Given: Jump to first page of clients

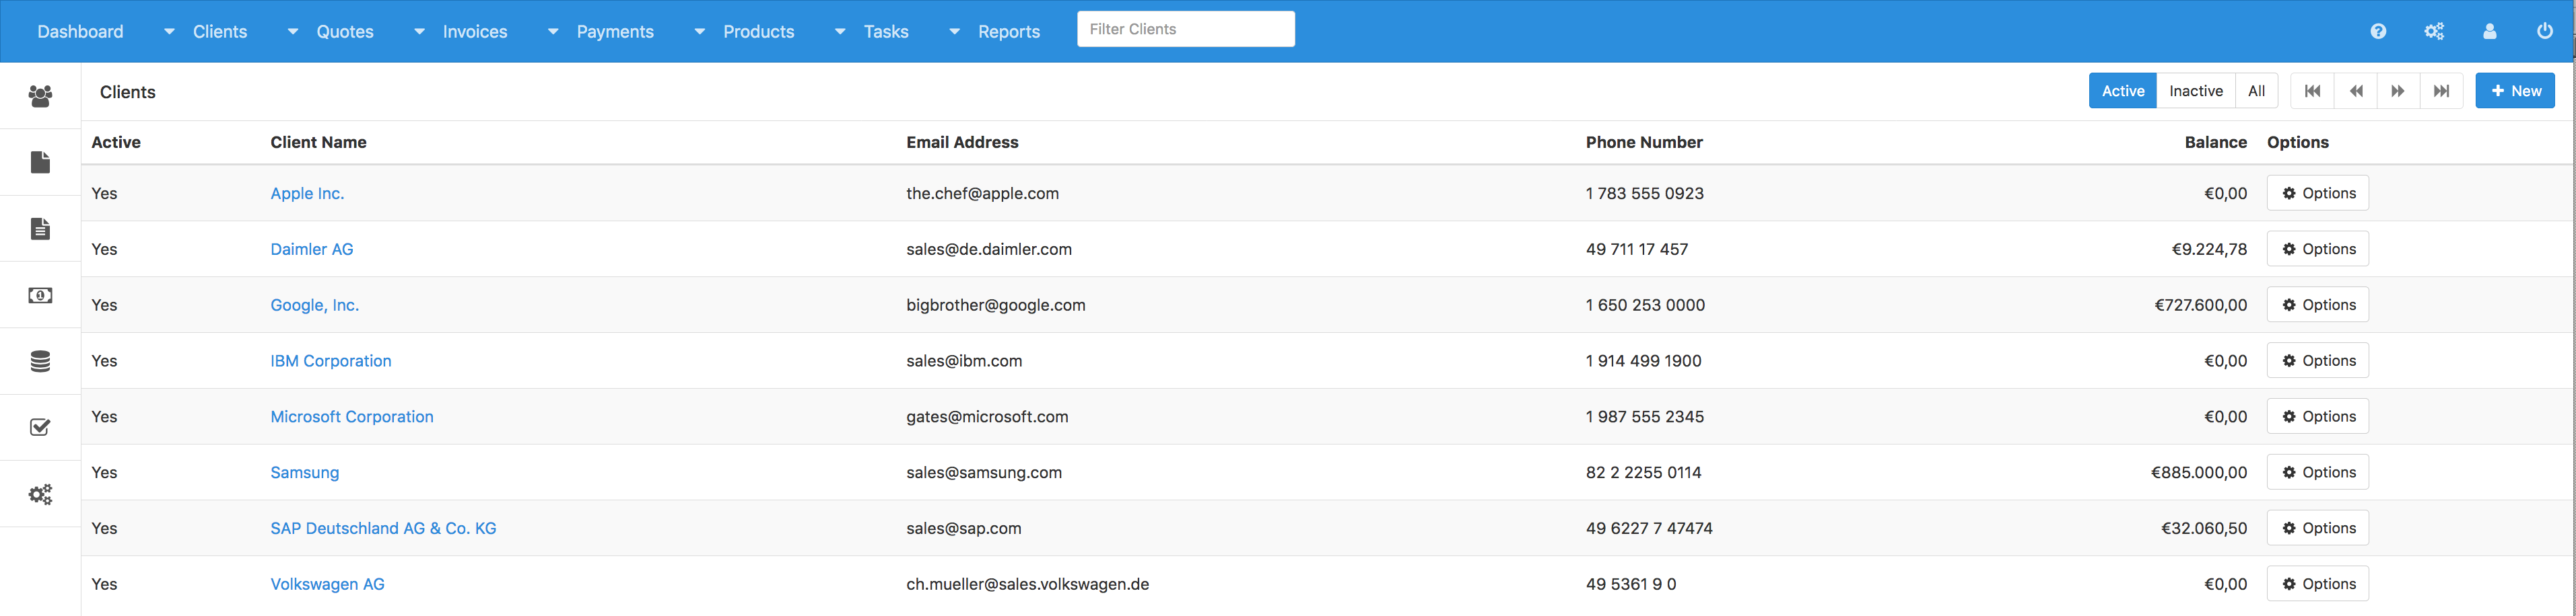Looking at the screenshot, I should point(2312,91).
